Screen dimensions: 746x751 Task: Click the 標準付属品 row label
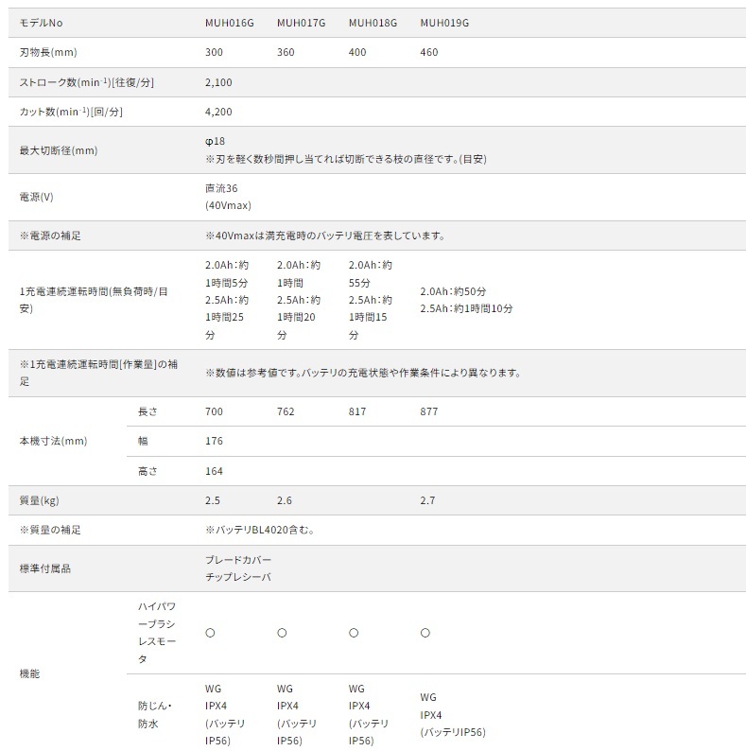point(45,568)
